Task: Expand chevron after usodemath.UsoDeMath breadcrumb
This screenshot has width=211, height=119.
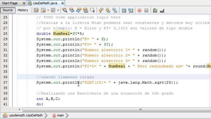Action: tap(46, 115)
